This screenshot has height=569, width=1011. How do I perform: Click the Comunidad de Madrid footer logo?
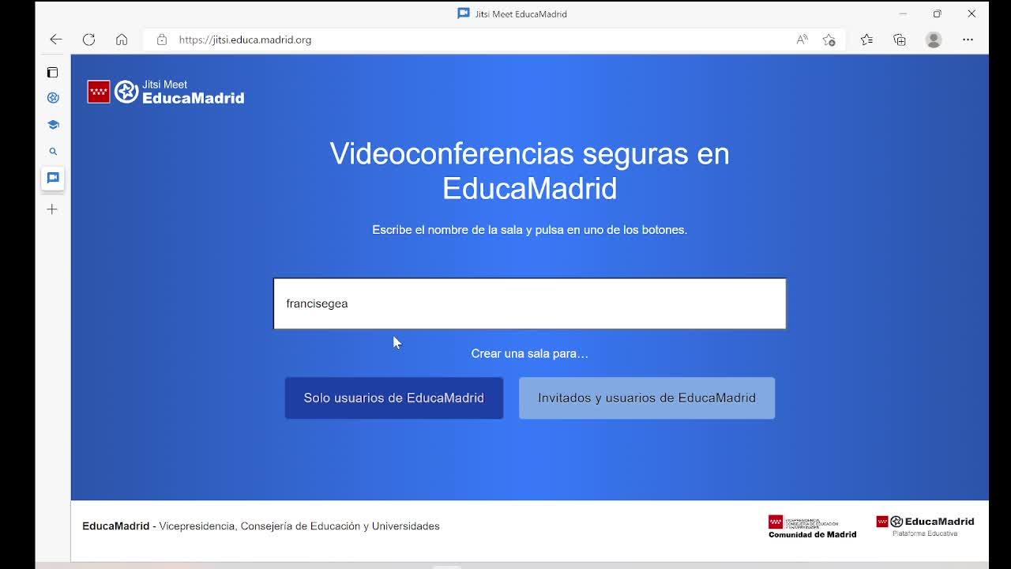click(812, 526)
